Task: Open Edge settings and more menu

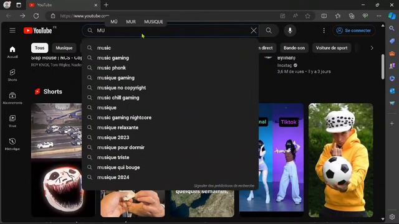Action: coord(379,16)
